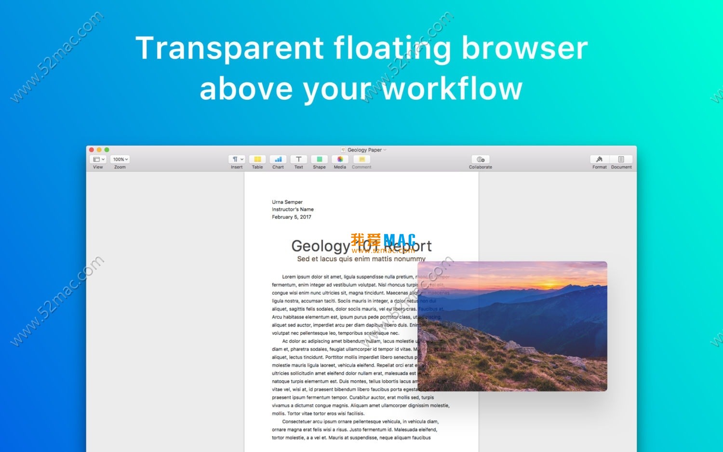
Task: Show the Document inspector
Action: tap(621, 160)
